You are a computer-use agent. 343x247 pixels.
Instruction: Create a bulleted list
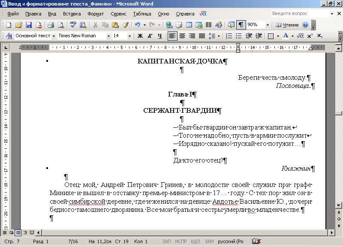[x=239, y=36]
